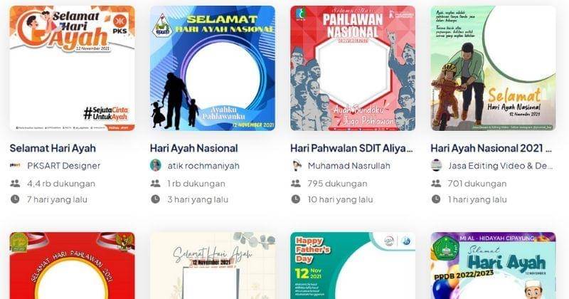Screen dimensions: 569x299
Task: Click the Jasa Editing Video creator avatar
Action: click(436, 165)
